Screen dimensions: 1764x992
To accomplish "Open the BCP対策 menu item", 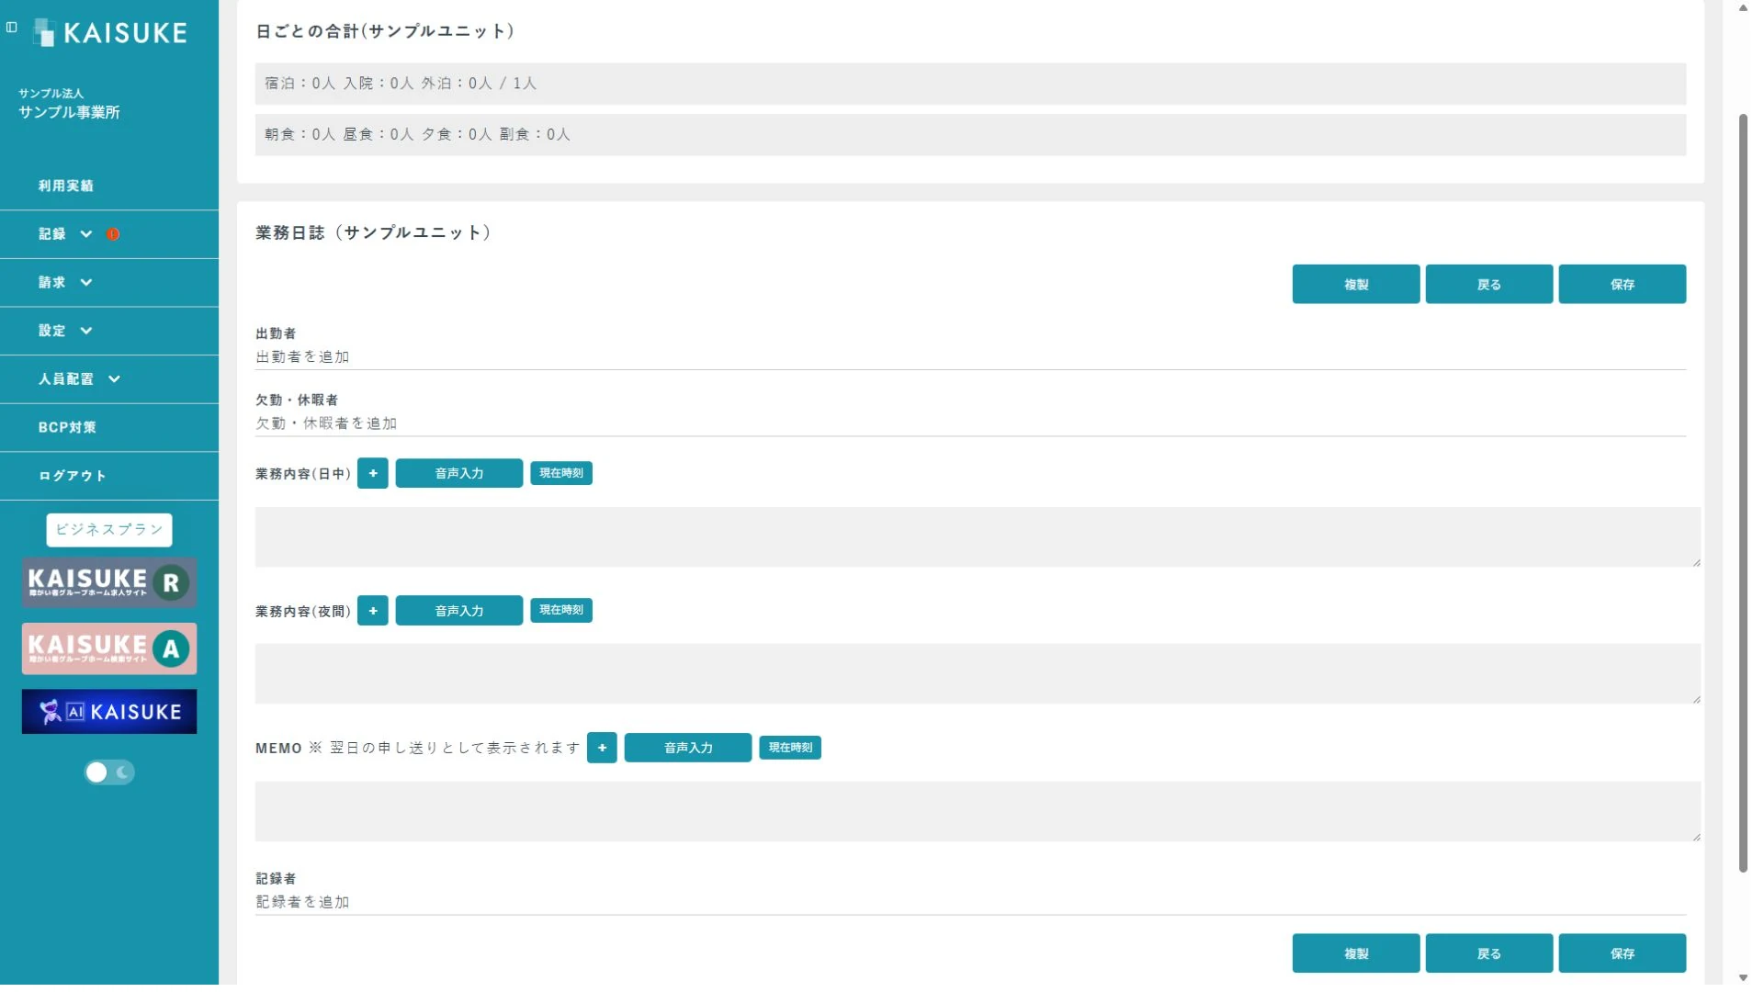I will 109,427.
